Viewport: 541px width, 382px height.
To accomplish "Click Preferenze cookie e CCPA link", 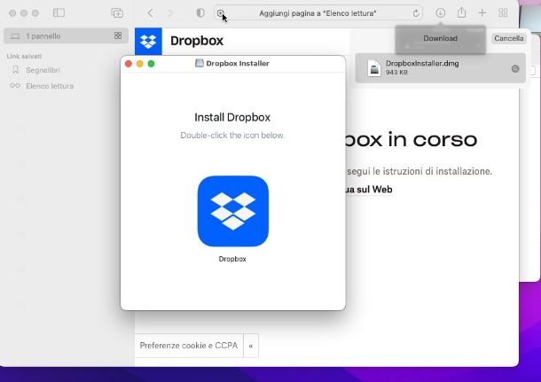I will click(188, 345).
